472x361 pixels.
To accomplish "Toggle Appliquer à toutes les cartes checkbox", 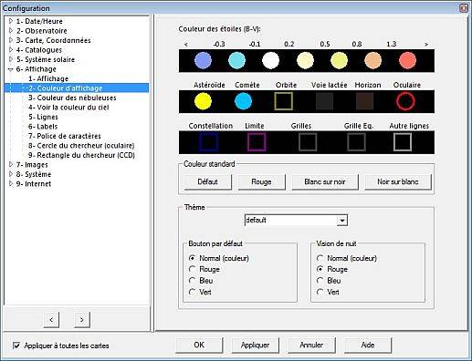I will [x=16, y=346].
